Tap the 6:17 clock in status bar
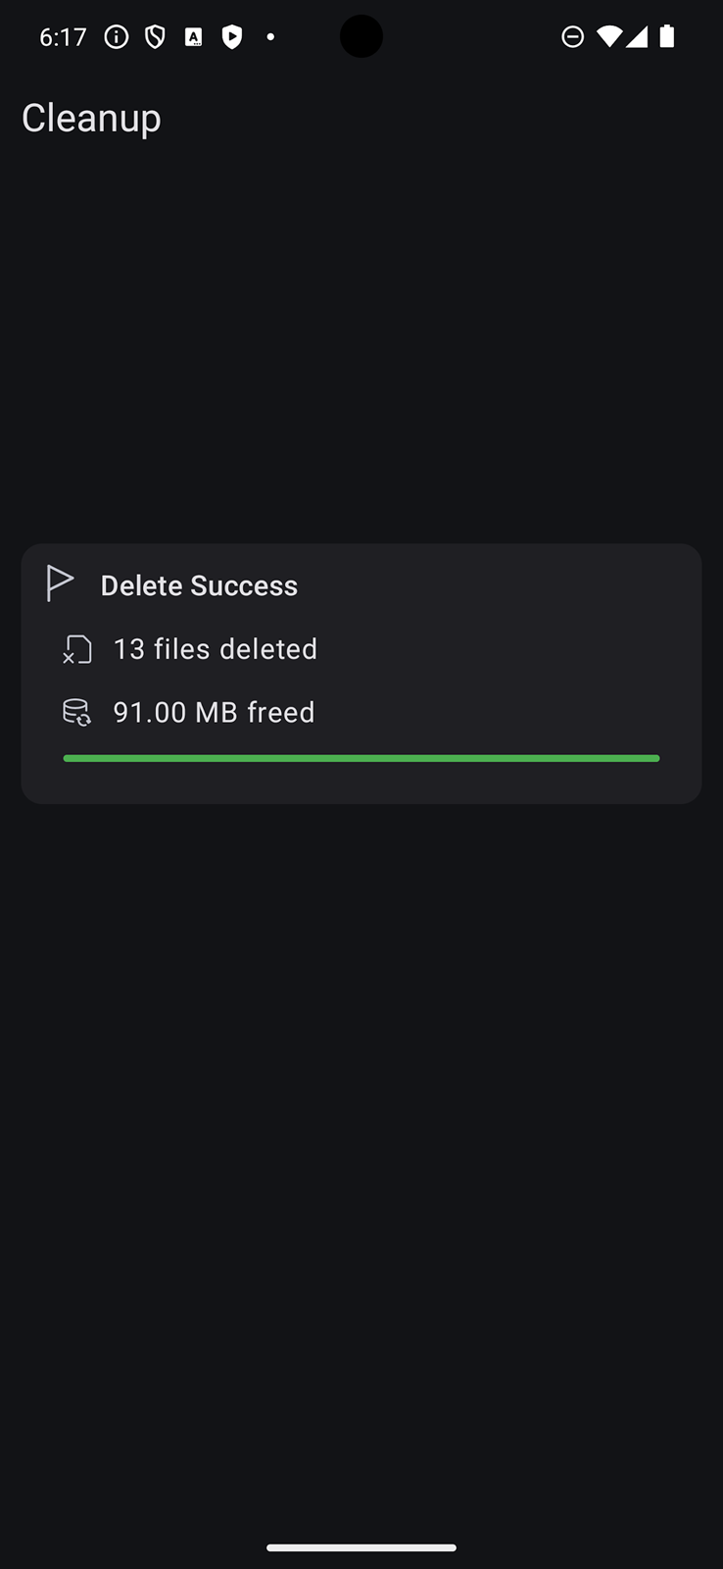 point(63,37)
